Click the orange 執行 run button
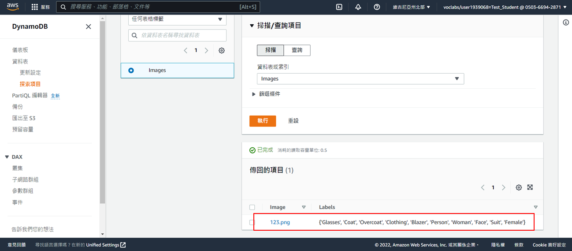 (263, 121)
